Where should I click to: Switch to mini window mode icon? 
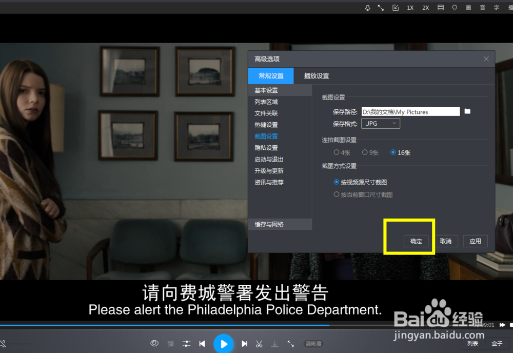click(395, 8)
